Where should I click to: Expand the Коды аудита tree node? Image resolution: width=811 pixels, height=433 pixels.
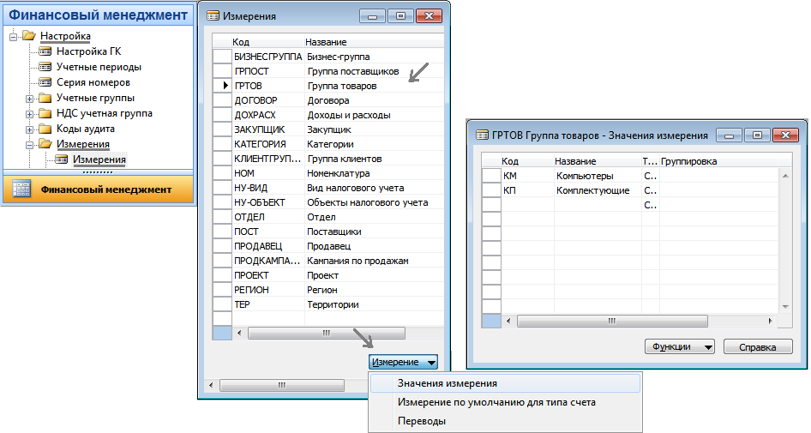point(29,129)
